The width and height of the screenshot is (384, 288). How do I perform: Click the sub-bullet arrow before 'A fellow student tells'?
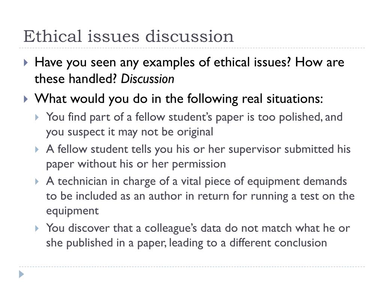tap(37, 149)
